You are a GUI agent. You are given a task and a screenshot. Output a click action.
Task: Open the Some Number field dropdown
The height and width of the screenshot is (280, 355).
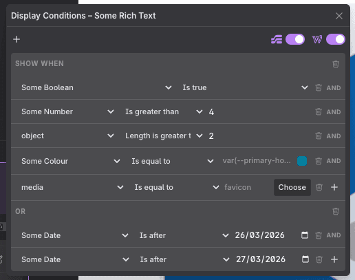click(x=67, y=111)
